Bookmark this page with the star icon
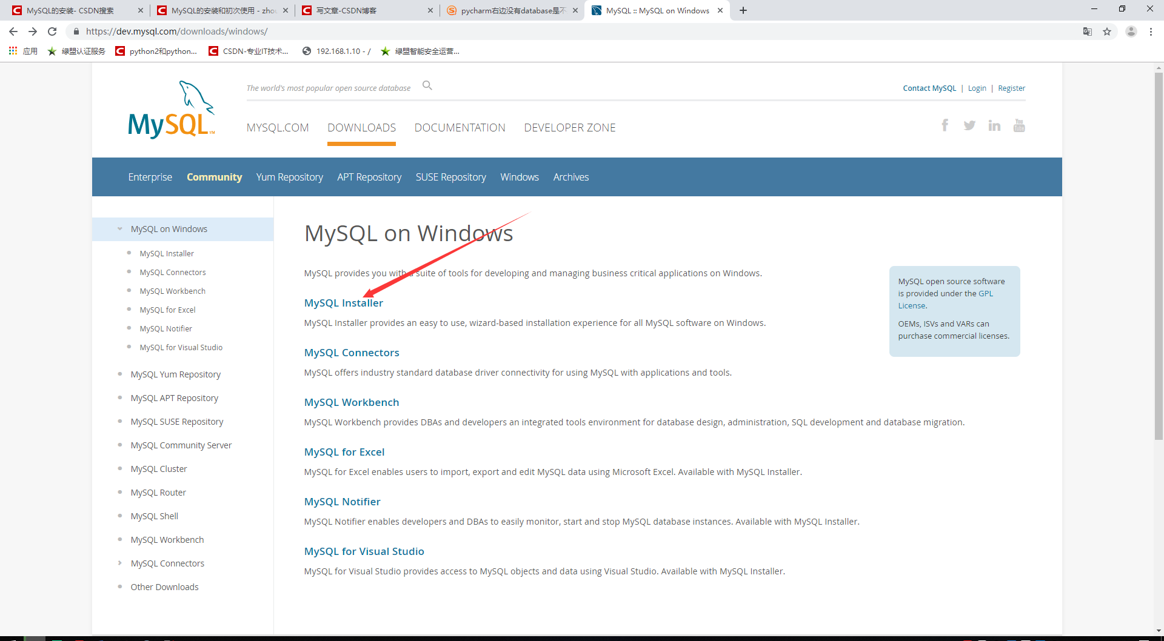 1107,32
